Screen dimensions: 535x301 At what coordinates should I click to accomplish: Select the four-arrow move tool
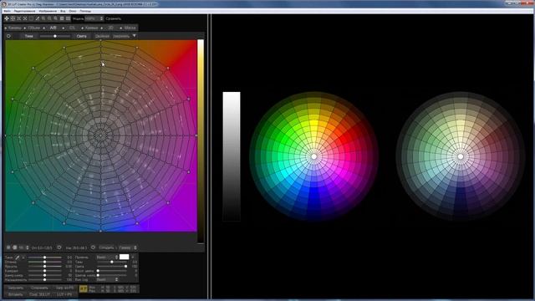(7, 18)
